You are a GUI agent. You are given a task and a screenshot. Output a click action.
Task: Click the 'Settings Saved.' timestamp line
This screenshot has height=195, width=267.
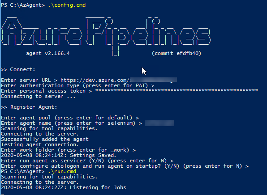tap(58, 155)
